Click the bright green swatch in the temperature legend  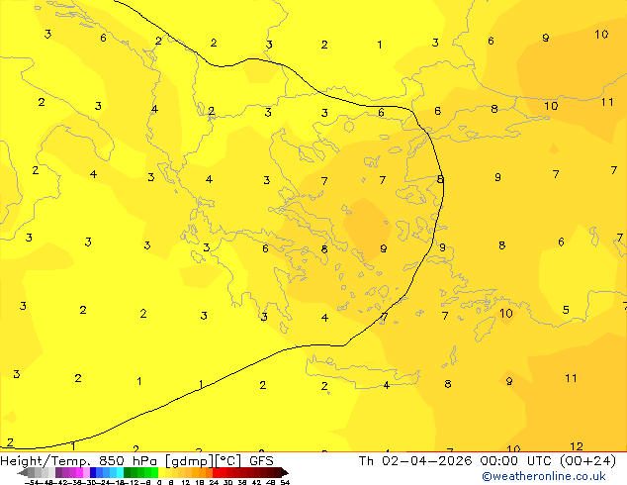(154, 472)
